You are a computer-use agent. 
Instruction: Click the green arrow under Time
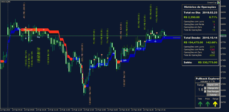pyautogui.click(x=200, y=104)
